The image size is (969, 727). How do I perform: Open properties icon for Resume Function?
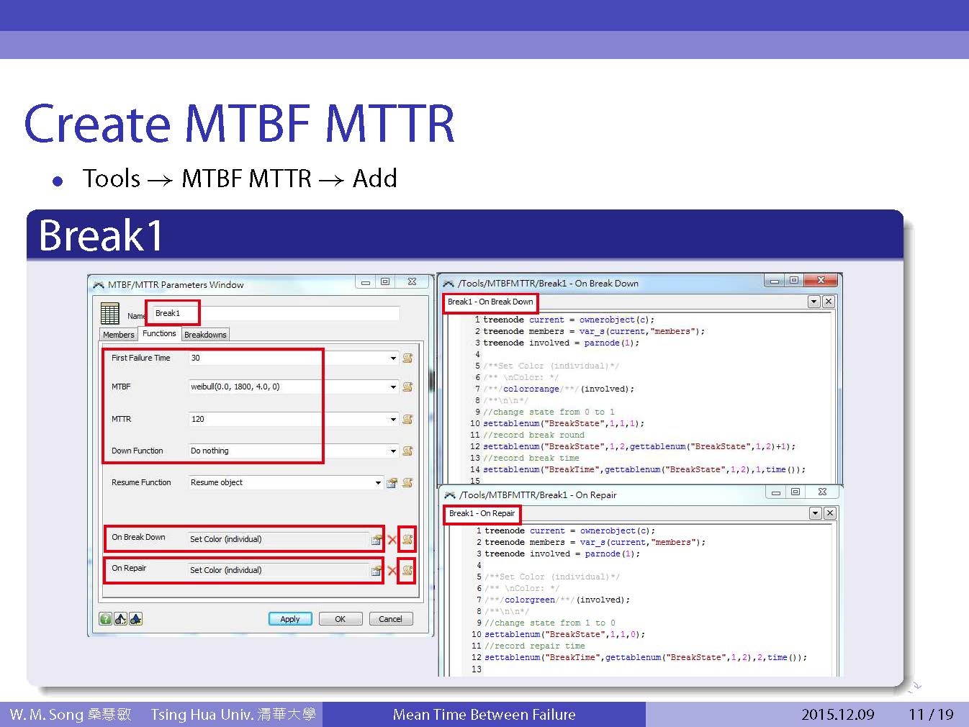(x=392, y=483)
